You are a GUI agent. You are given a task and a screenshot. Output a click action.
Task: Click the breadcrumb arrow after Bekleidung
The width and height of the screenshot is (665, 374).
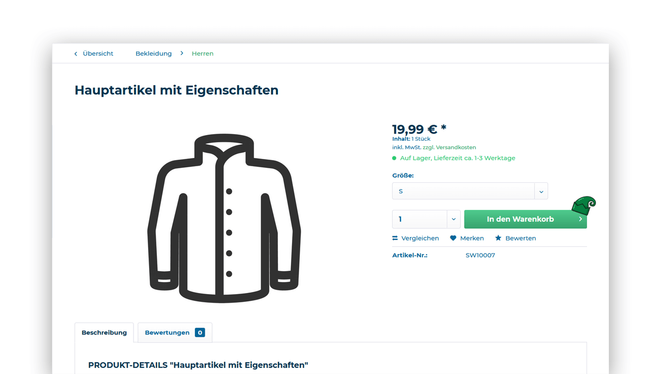(182, 54)
